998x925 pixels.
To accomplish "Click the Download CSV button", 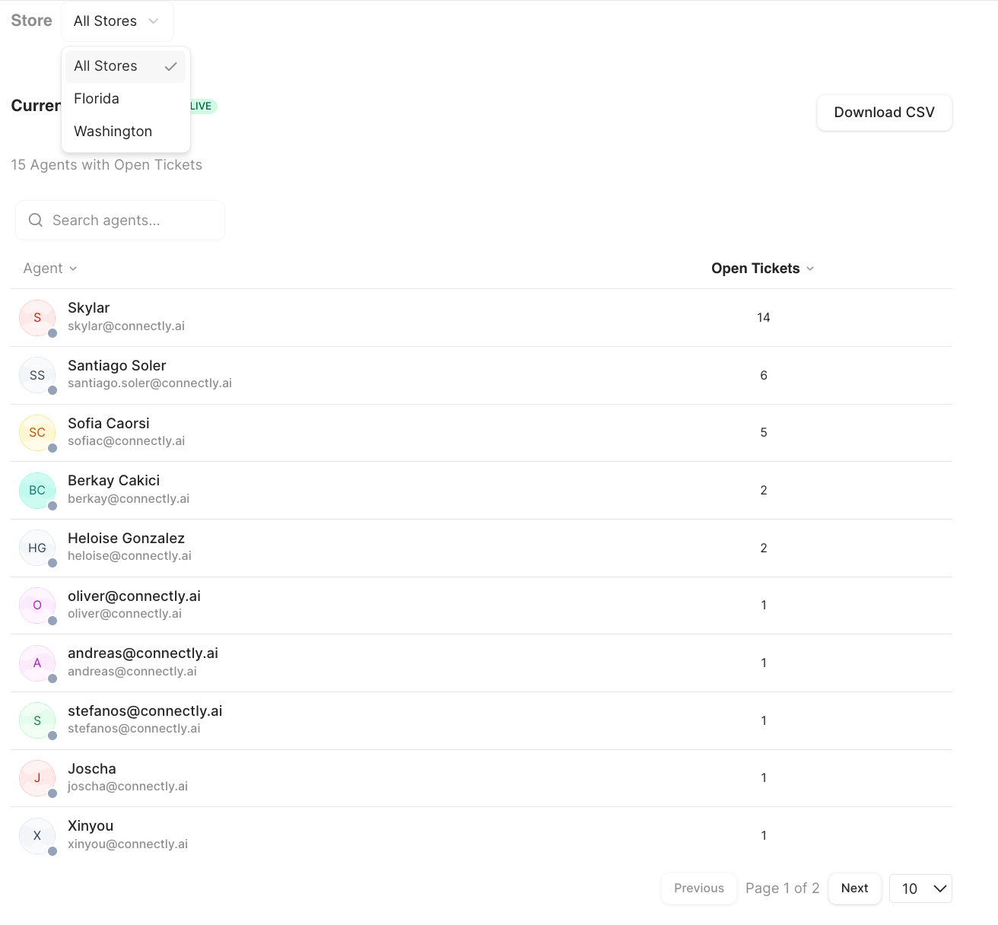I will coord(884,113).
